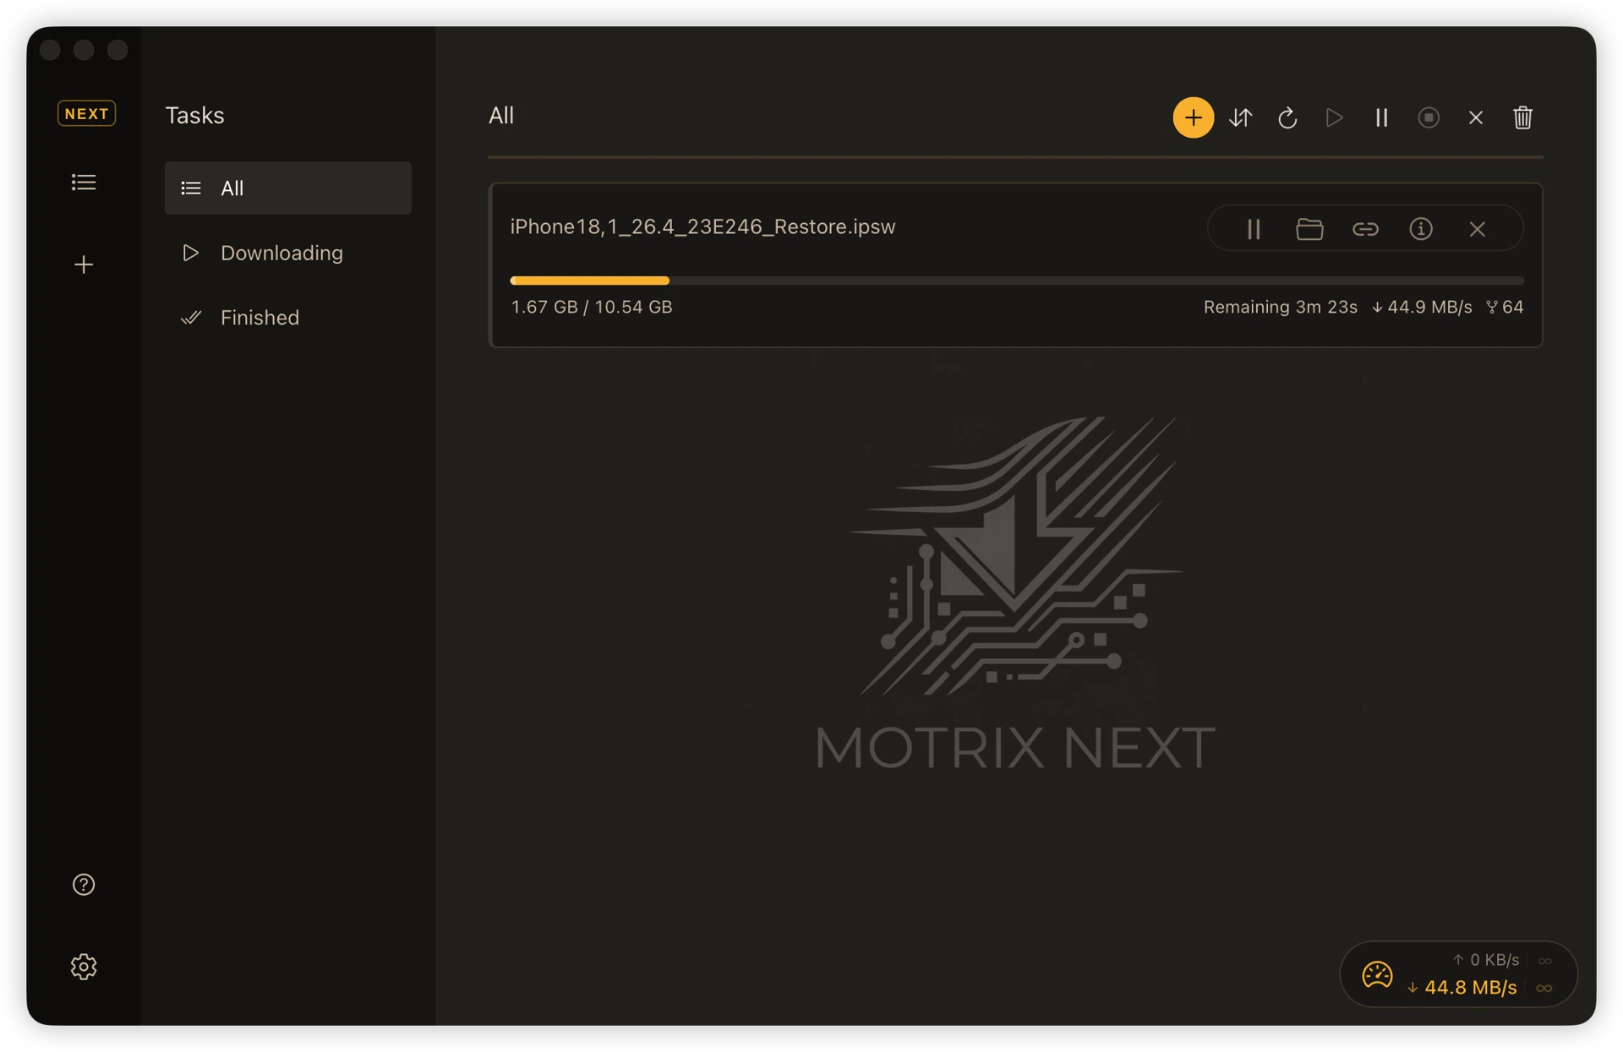The image size is (1623, 1052).
Task: Refresh the task list
Action: [x=1287, y=117]
